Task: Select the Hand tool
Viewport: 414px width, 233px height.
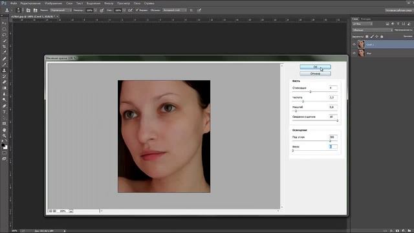Action: (x=5, y=130)
